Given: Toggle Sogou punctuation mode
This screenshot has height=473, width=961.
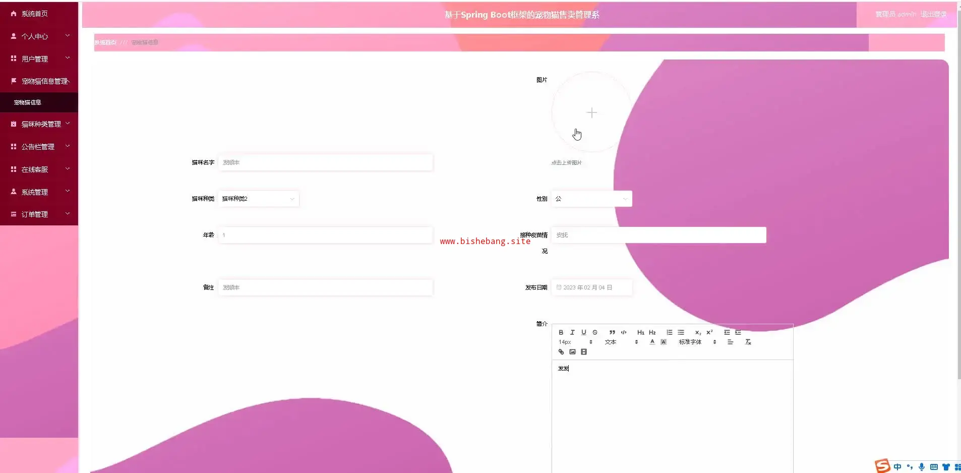Looking at the screenshot, I should coord(910,467).
